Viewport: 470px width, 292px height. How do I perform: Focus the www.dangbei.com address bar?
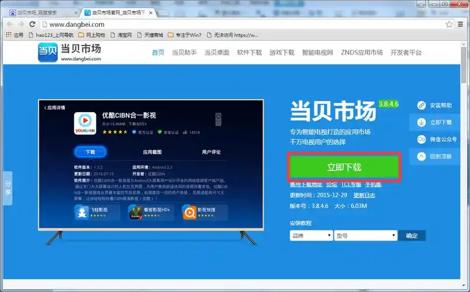point(243,25)
